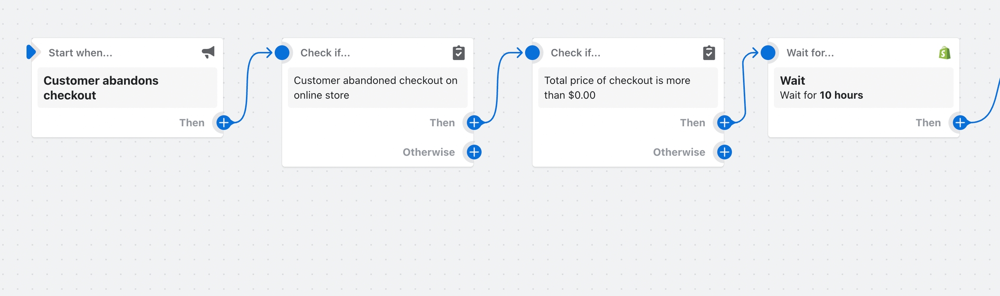Viewport: 1000px width, 296px height.
Task: Click the megaphone icon on the Start when card
Action: coord(208,53)
